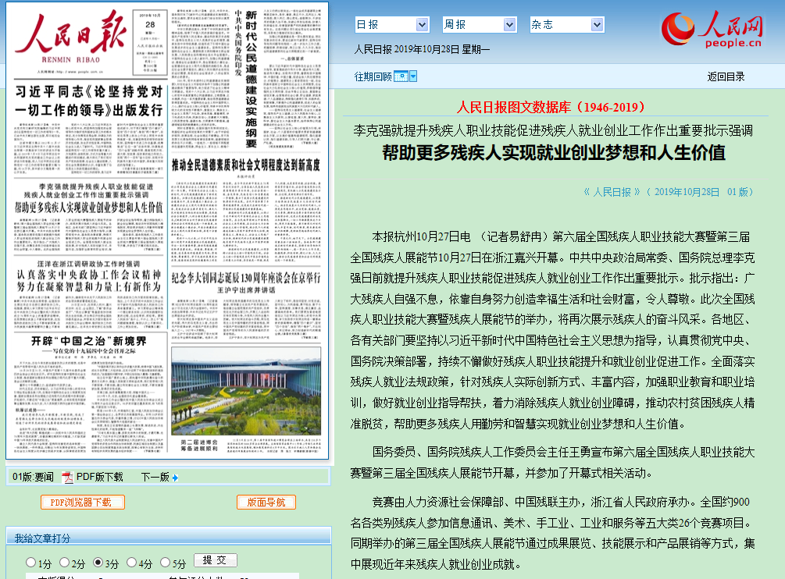The image size is (785, 579).
Task: Open the 纪念李大钊同志诞辰130周年座谈会 article on the page image
Action: click(246, 278)
